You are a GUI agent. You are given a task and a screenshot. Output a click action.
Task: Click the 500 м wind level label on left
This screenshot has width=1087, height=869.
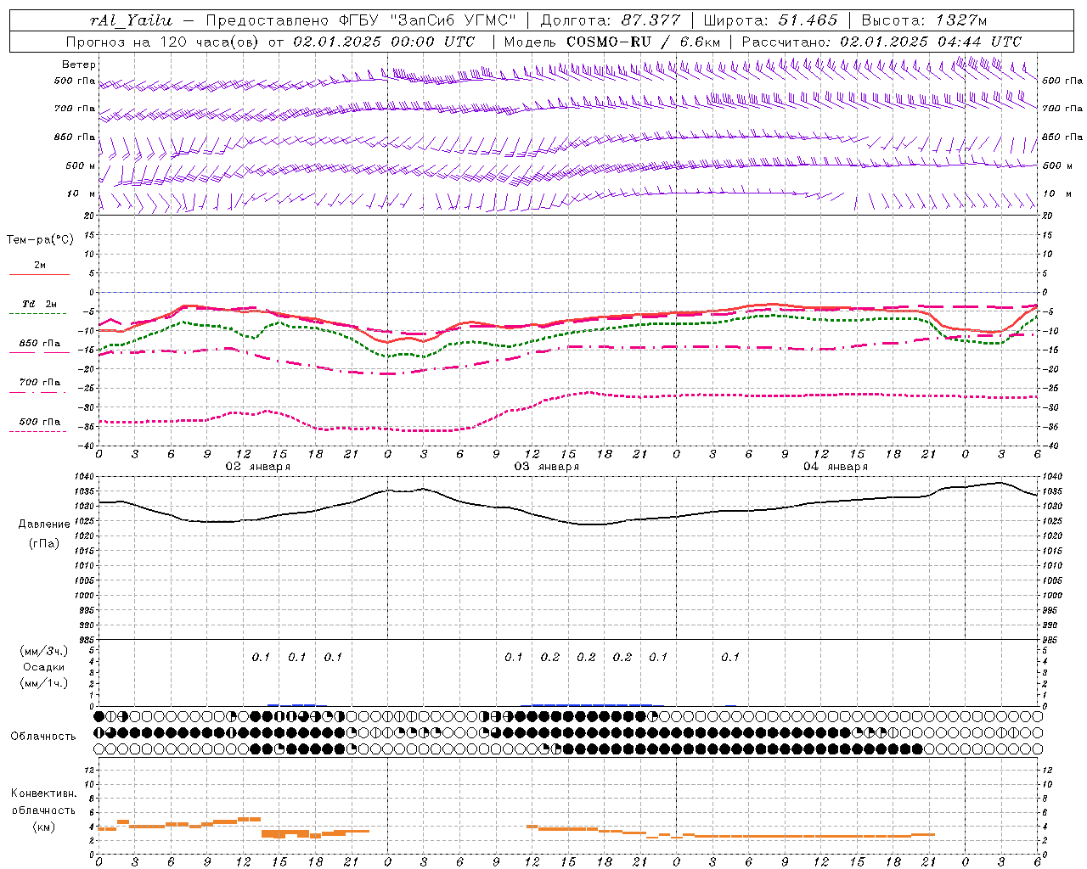click(x=81, y=165)
